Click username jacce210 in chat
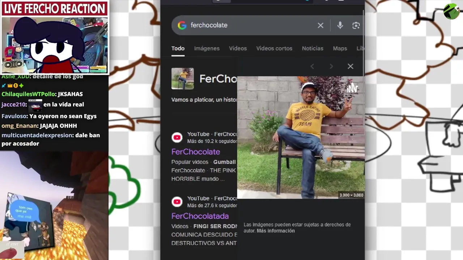This screenshot has width=463, height=260. [13, 104]
